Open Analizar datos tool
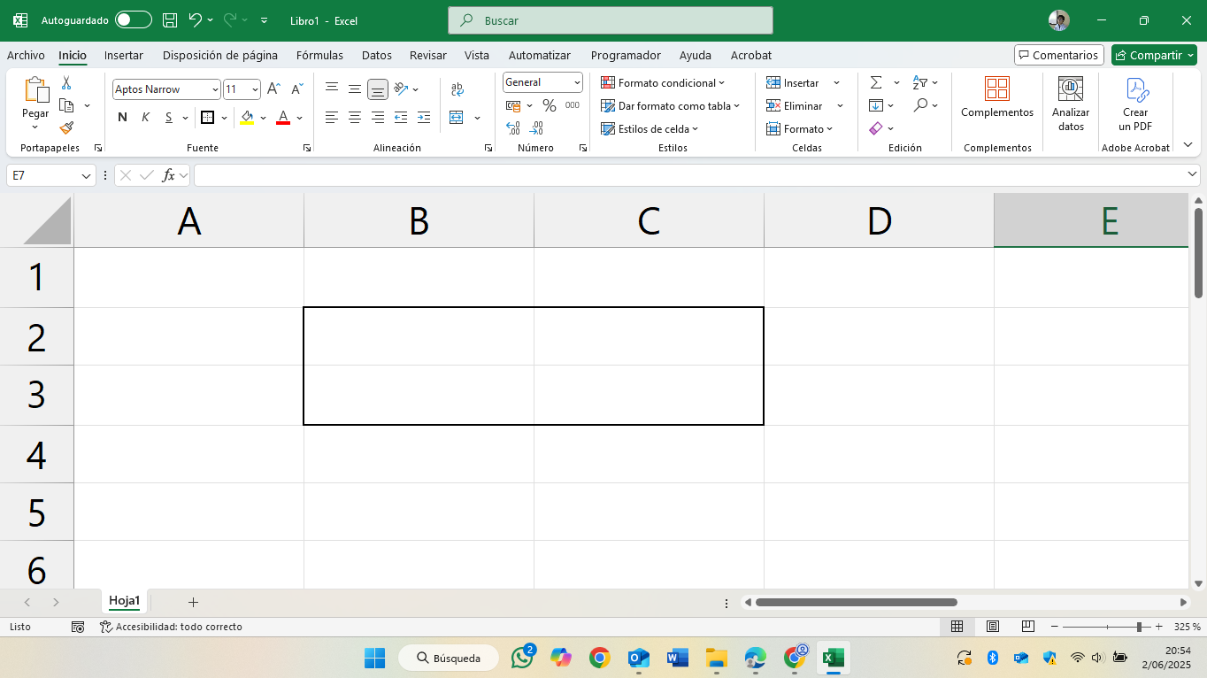 1071,104
